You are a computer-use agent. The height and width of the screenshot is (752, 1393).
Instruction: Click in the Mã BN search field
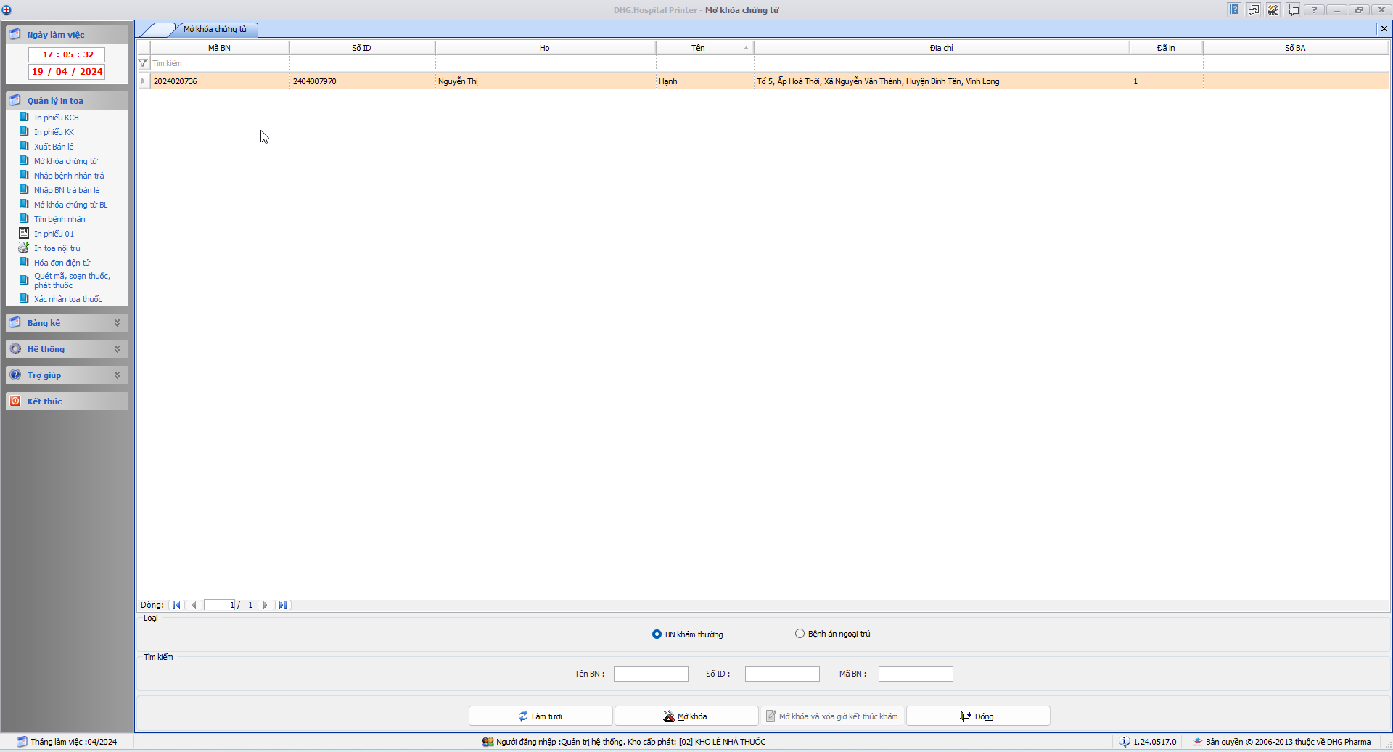pos(916,674)
